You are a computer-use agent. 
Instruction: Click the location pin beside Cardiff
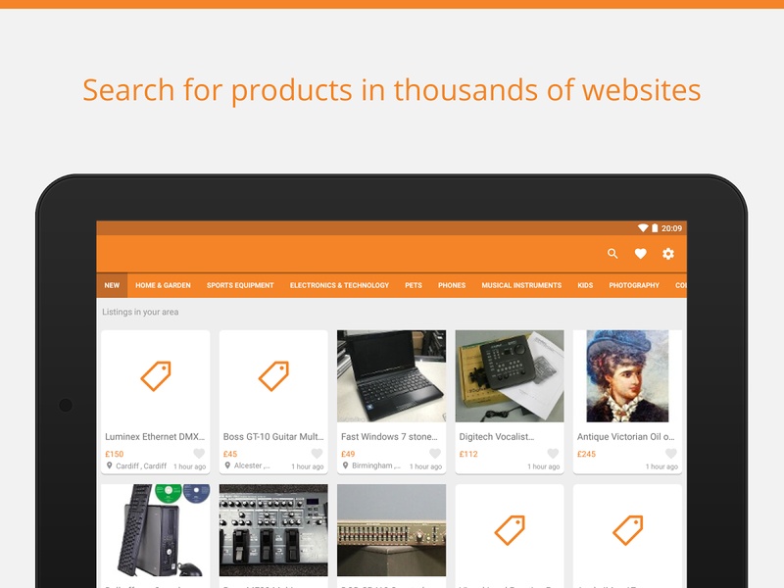point(109,465)
